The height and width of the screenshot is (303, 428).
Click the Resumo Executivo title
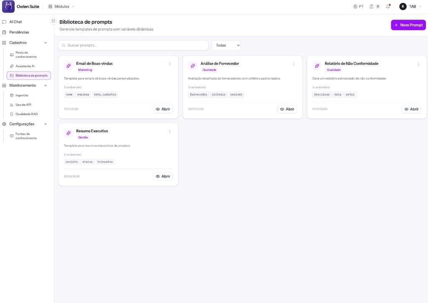click(x=92, y=131)
